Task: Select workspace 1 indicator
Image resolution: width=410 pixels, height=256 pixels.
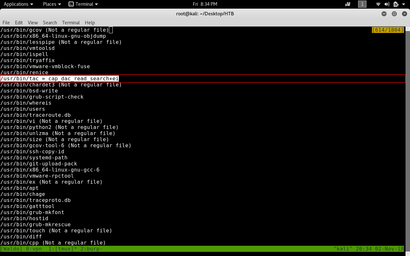Action: tap(362, 4)
